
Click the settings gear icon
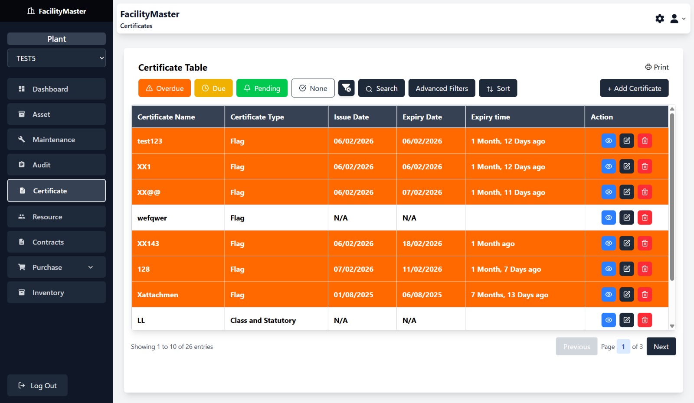tap(660, 19)
